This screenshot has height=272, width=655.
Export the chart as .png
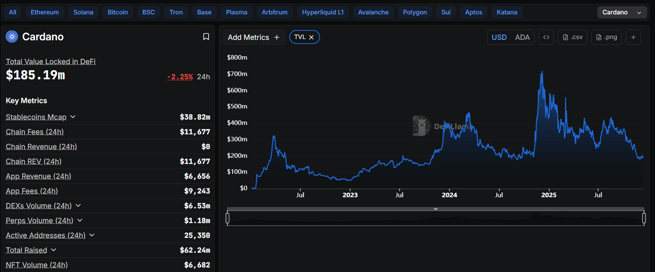[x=606, y=37]
